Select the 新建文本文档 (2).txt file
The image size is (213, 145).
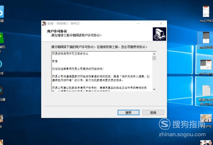pos(206,95)
